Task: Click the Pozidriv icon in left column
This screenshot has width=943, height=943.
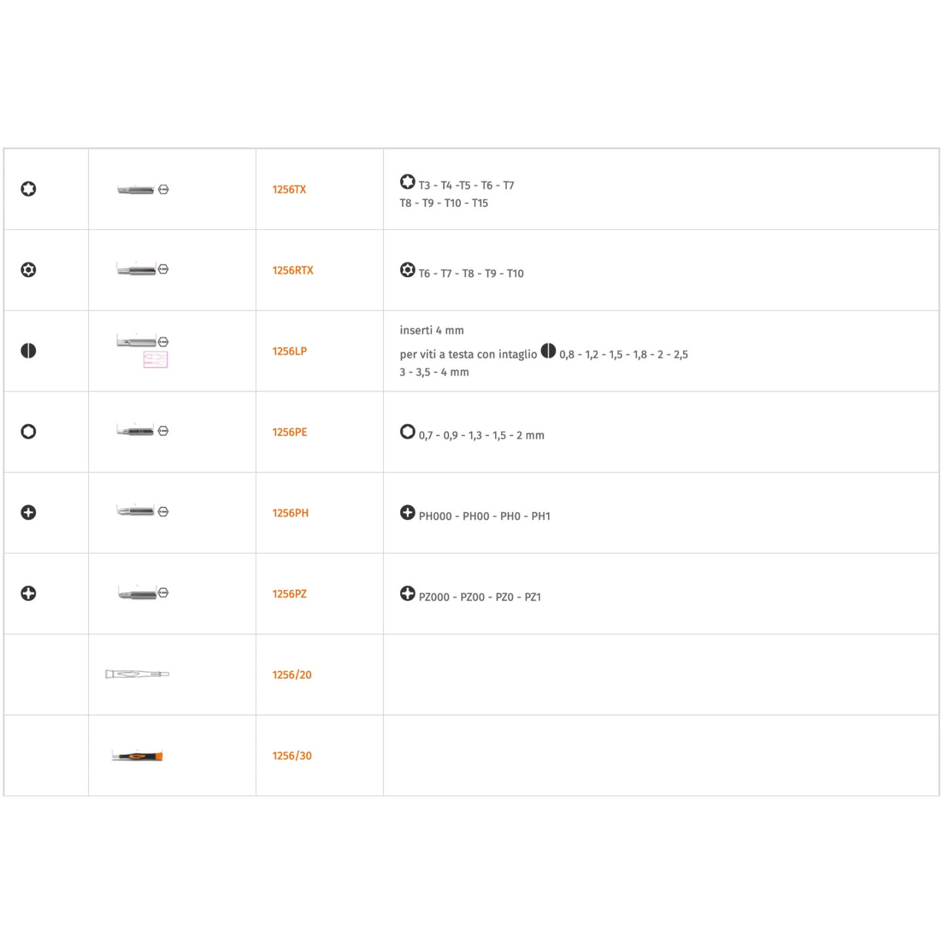Action: (28, 593)
